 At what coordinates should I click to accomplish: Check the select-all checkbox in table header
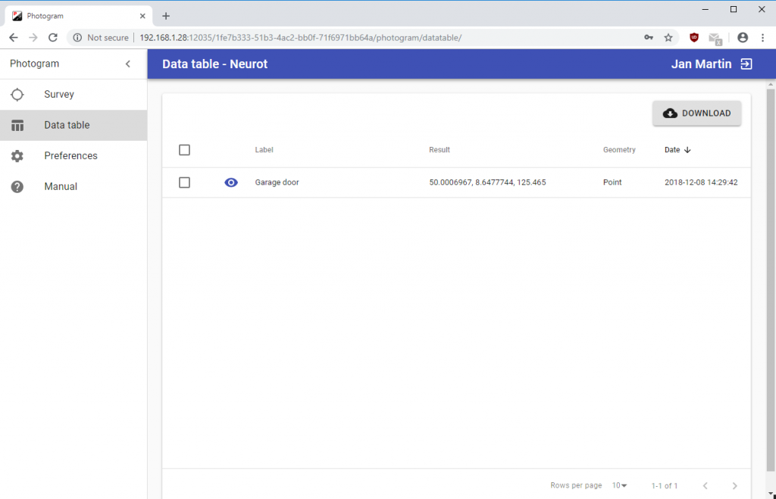[x=184, y=150]
